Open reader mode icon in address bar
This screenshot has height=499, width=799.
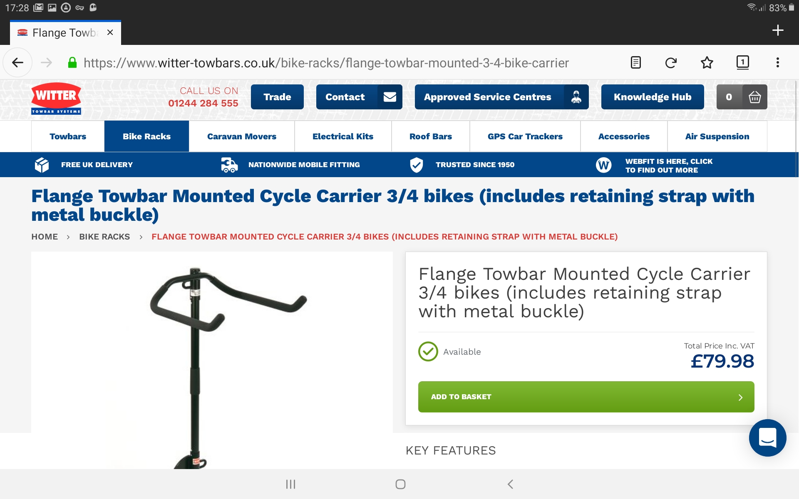click(x=635, y=63)
